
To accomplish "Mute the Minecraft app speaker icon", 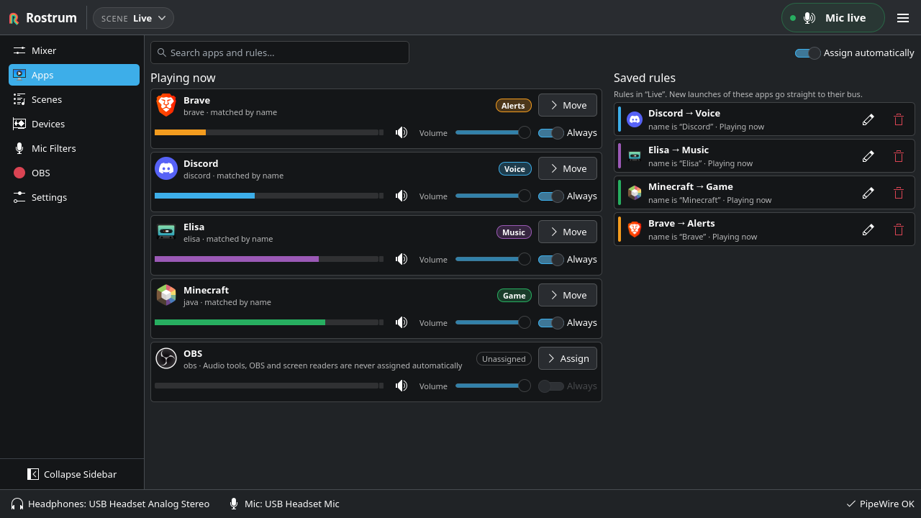I will point(401,322).
